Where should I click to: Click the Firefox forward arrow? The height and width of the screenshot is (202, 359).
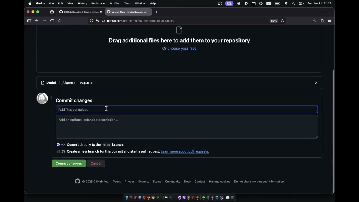tap(44, 21)
